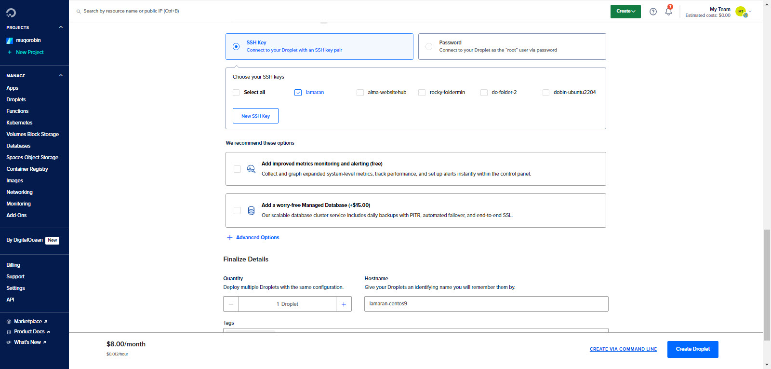Decrease Droplet quantity with minus button
This screenshot has height=369, width=771.
click(x=231, y=304)
